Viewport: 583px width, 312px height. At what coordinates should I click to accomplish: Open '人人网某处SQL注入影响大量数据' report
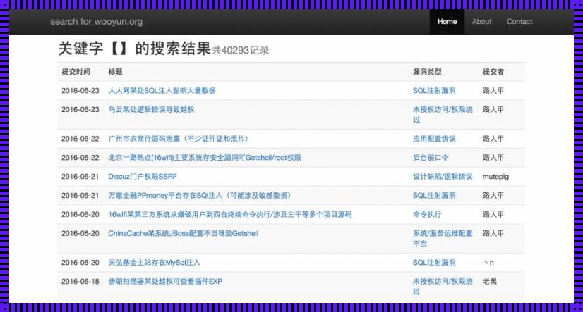click(162, 91)
